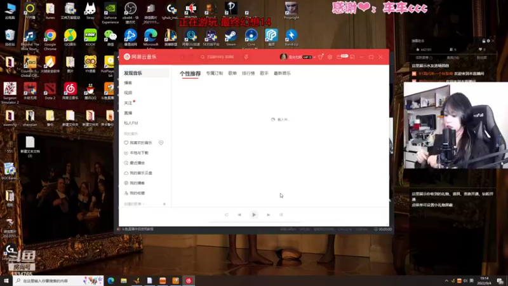The height and width of the screenshot is (286, 508).
Task: Switch to the 歌单 tab
Action: pyautogui.click(x=232, y=73)
